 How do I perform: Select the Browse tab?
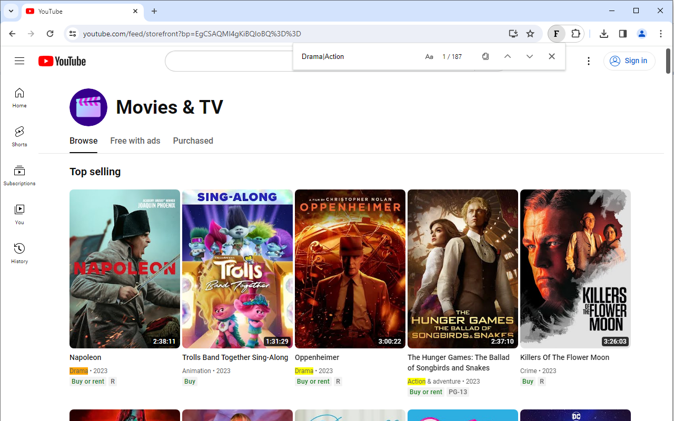click(84, 141)
